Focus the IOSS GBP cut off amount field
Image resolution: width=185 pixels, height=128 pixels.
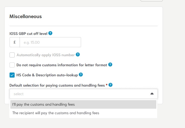coord(50,42)
